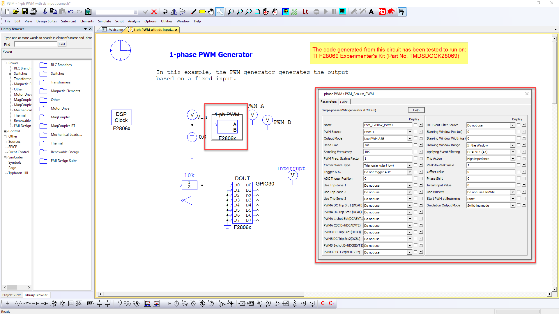The image size is (559, 314).
Task: Place a text label using the A icon
Action: (x=371, y=12)
